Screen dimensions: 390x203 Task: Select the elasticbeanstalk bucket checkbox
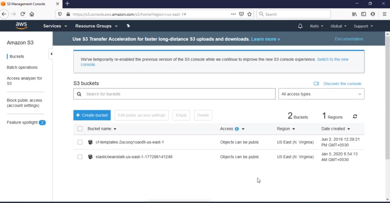coord(80,157)
